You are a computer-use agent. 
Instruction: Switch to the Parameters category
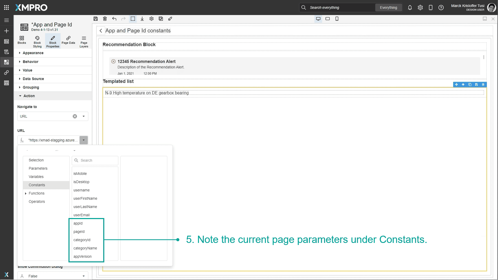(38, 168)
